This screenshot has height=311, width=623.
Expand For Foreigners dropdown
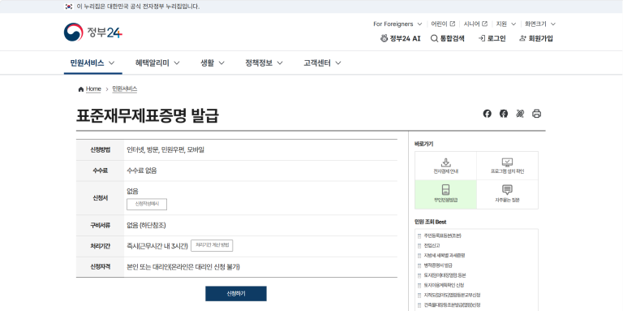pyautogui.click(x=397, y=24)
